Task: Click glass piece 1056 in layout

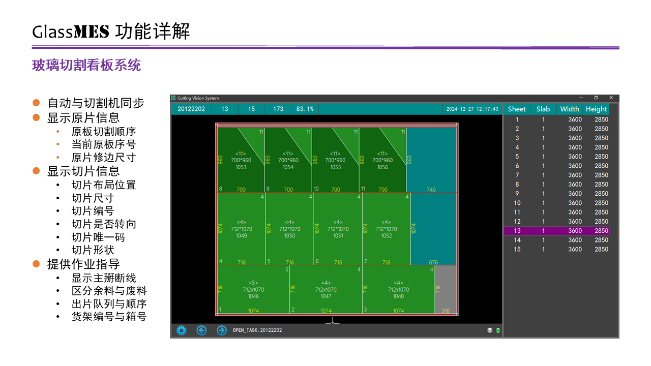Action: coord(382,160)
